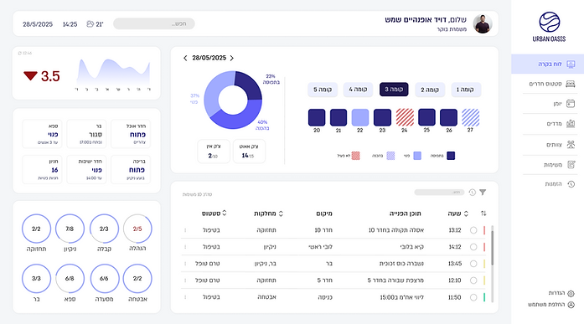584x324 pixels.
Task: Open the צ'ק אאוט 14 card
Action: coord(249,151)
